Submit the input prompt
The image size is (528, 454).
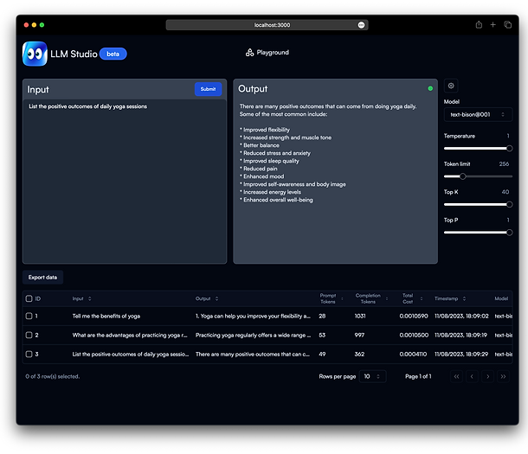(208, 89)
